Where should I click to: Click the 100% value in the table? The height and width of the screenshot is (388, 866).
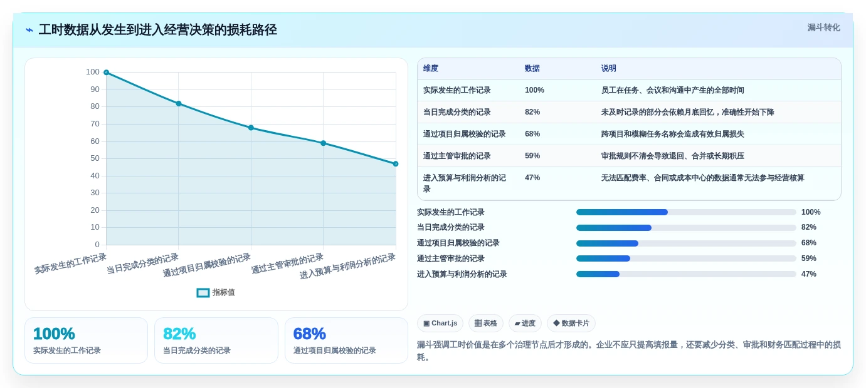point(534,90)
